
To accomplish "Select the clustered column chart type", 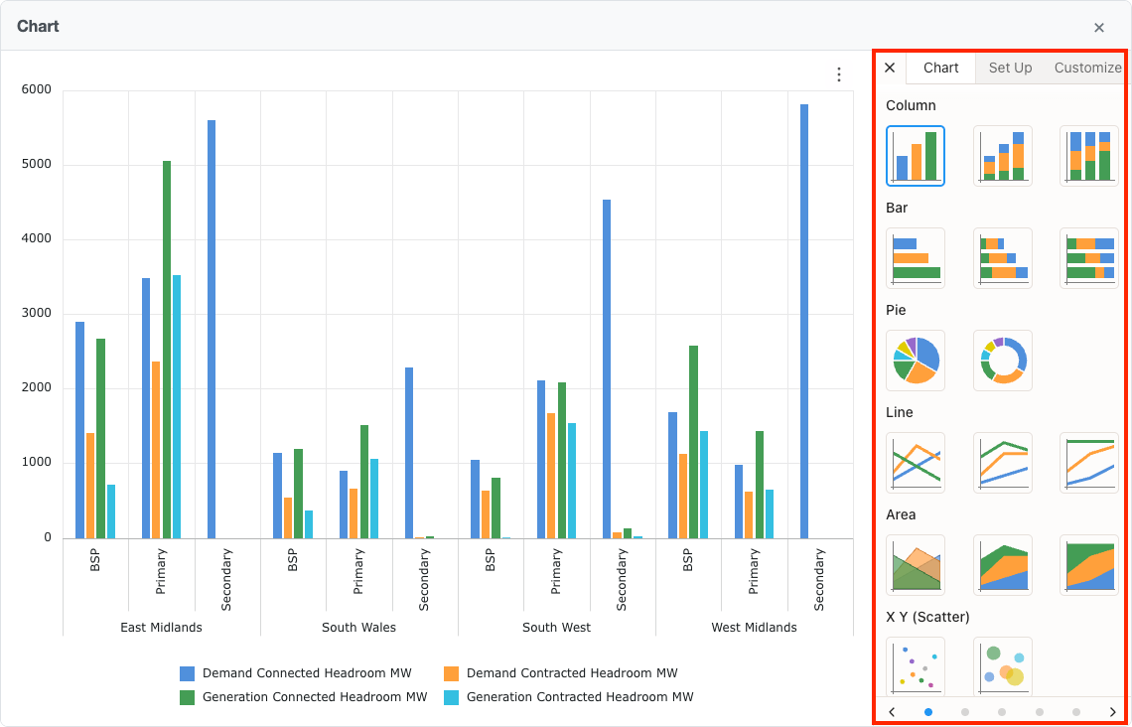I will click(x=915, y=155).
